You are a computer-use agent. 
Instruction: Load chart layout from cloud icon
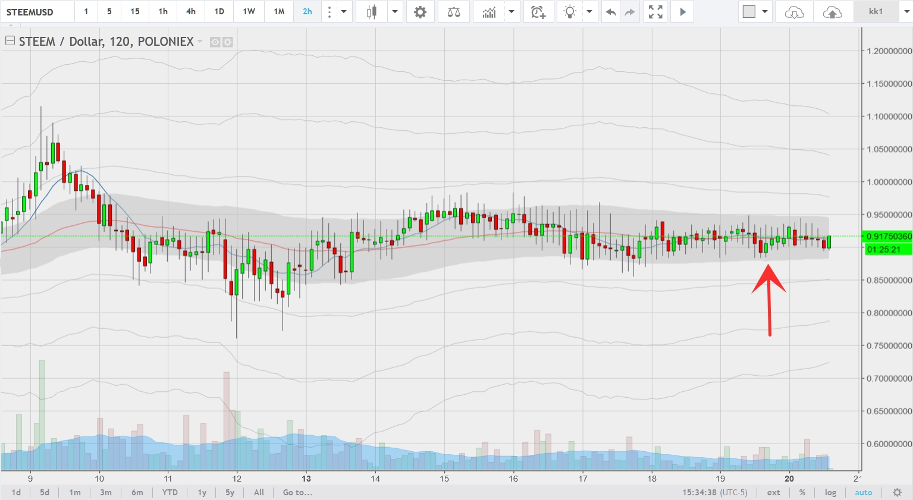pyautogui.click(x=794, y=12)
